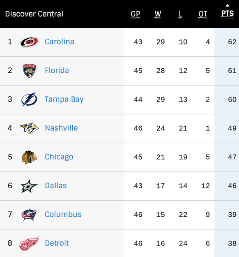Click the Nashville Predators logo
Screen dimensions: 239x257
(29, 128)
